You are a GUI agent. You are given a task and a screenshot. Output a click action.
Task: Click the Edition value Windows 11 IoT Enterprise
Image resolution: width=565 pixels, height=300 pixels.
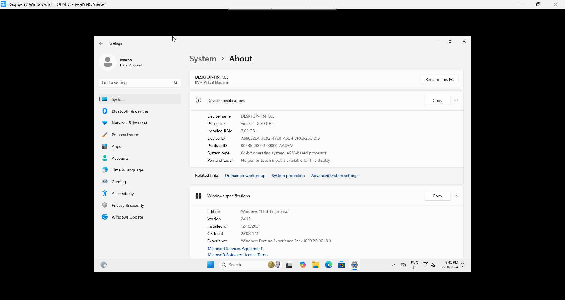(x=265, y=211)
